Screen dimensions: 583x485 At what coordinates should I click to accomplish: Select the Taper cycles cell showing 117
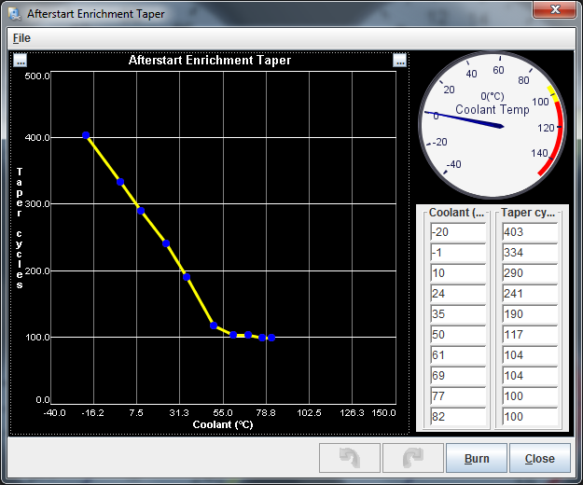tap(529, 335)
